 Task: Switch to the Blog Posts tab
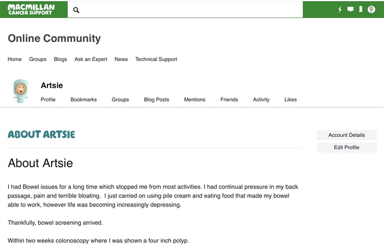[x=157, y=99]
